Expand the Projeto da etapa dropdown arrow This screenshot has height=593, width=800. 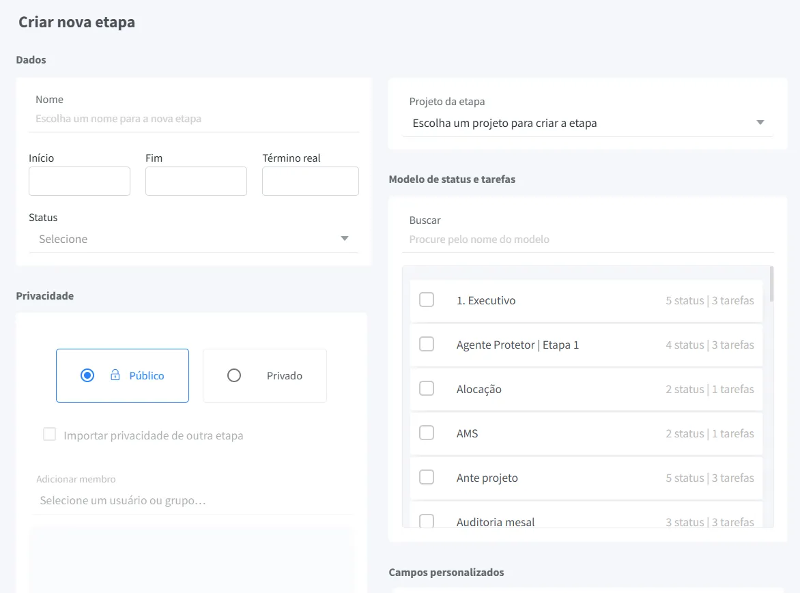(x=760, y=122)
